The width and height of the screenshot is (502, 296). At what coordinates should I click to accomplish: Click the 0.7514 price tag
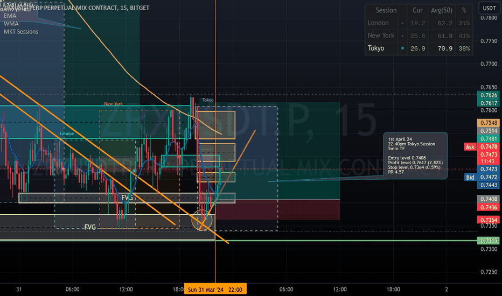(489, 131)
